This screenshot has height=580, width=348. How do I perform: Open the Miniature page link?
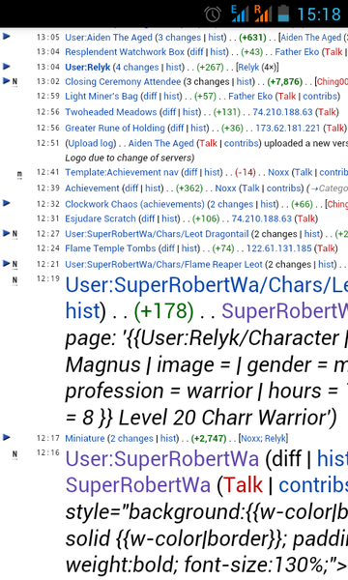85,438
